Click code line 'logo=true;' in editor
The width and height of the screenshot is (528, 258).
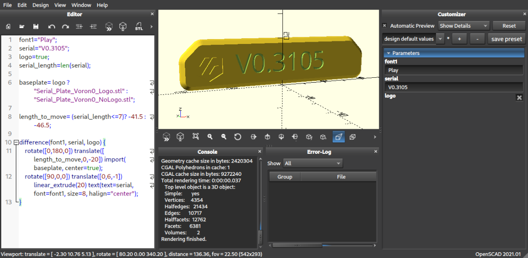[x=34, y=57]
